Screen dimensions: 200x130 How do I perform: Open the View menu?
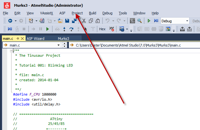click(x=30, y=13)
